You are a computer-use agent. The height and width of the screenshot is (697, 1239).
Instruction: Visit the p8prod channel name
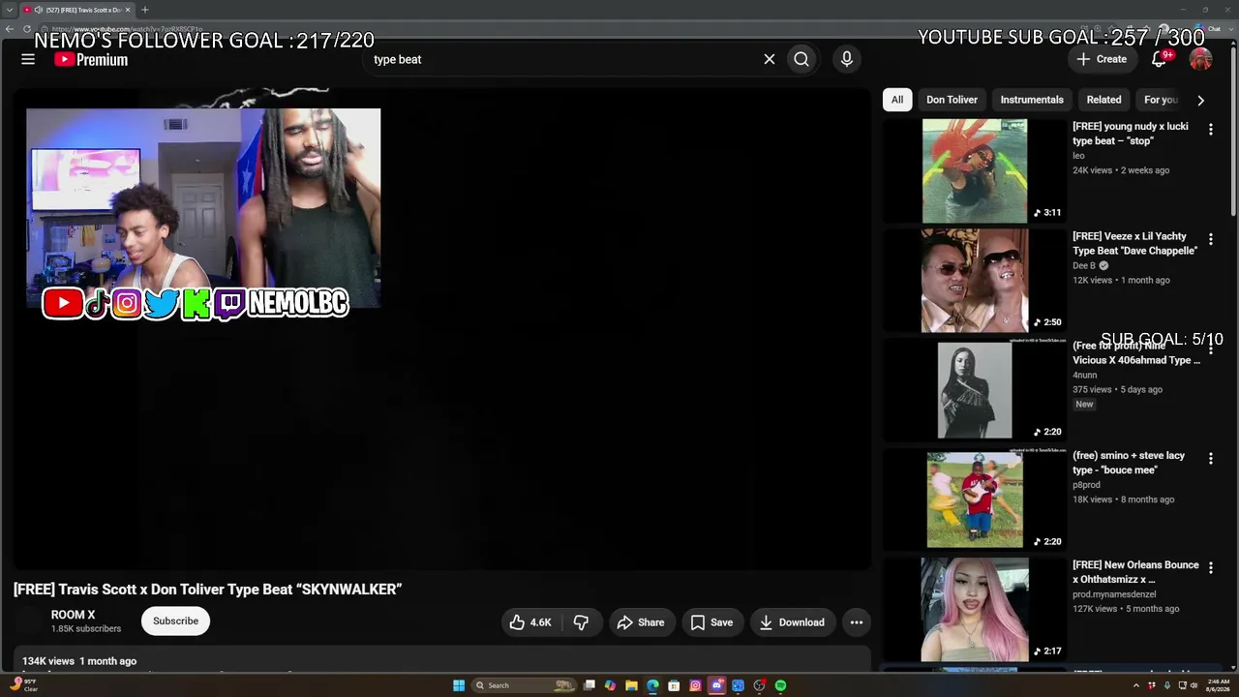tap(1086, 485)
